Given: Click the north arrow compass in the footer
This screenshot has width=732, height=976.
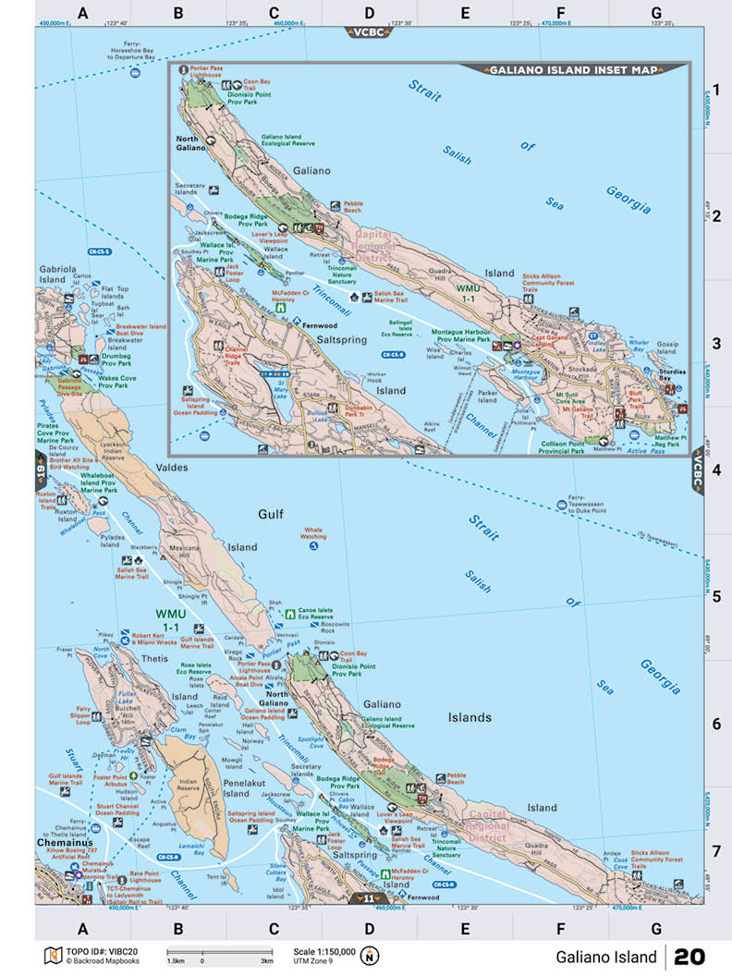Looking at the screenshot, I should 370,956.
